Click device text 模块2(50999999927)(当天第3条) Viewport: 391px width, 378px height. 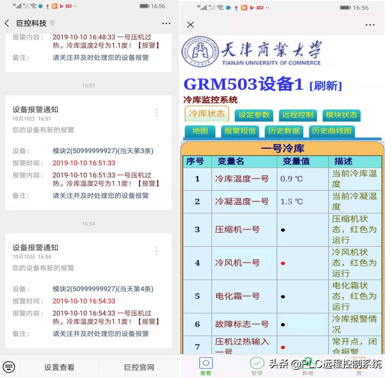[103, 151]
